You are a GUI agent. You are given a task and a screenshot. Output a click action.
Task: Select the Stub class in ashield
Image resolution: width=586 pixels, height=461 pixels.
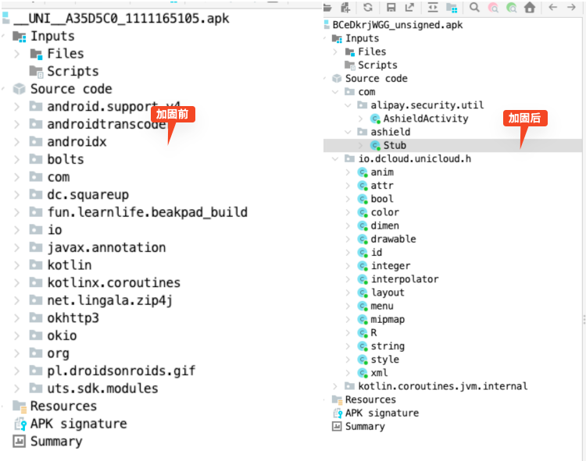point(394,145)
